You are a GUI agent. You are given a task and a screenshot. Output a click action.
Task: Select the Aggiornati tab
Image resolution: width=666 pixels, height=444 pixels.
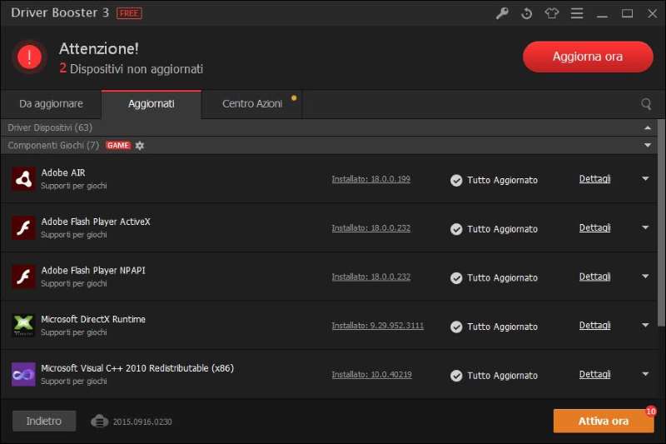point(152,104)
